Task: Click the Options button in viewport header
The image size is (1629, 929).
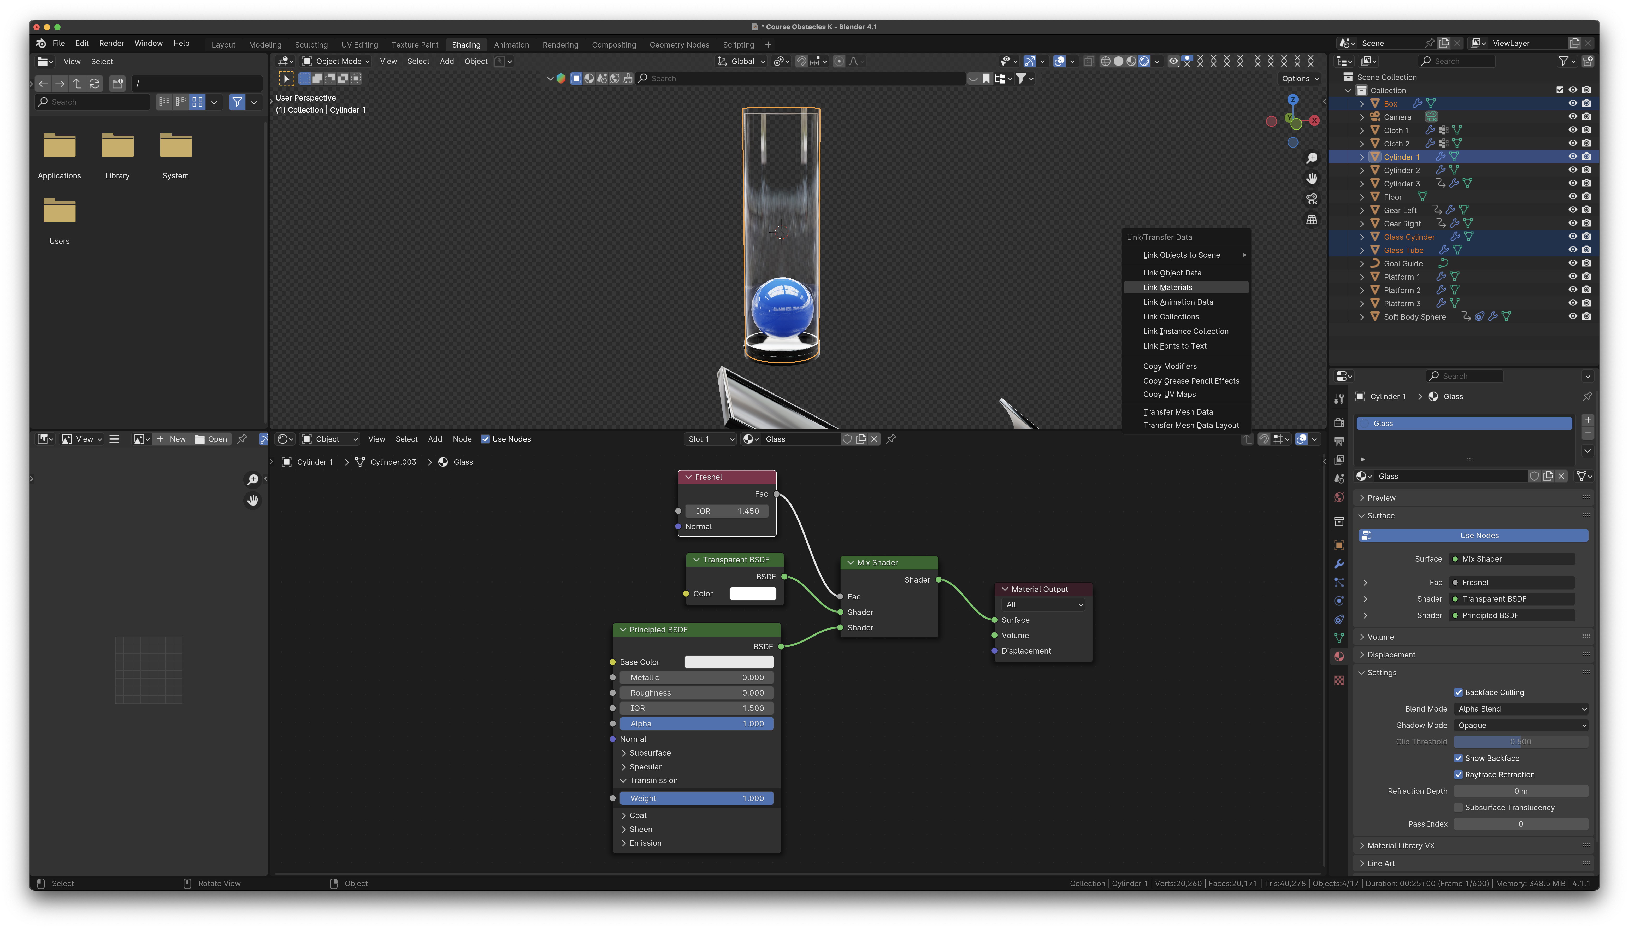Action: (1300, 79)
